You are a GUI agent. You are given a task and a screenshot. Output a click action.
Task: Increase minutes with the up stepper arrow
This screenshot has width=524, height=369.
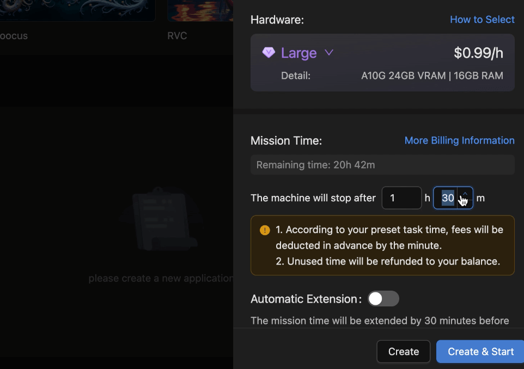coord(465,193)
